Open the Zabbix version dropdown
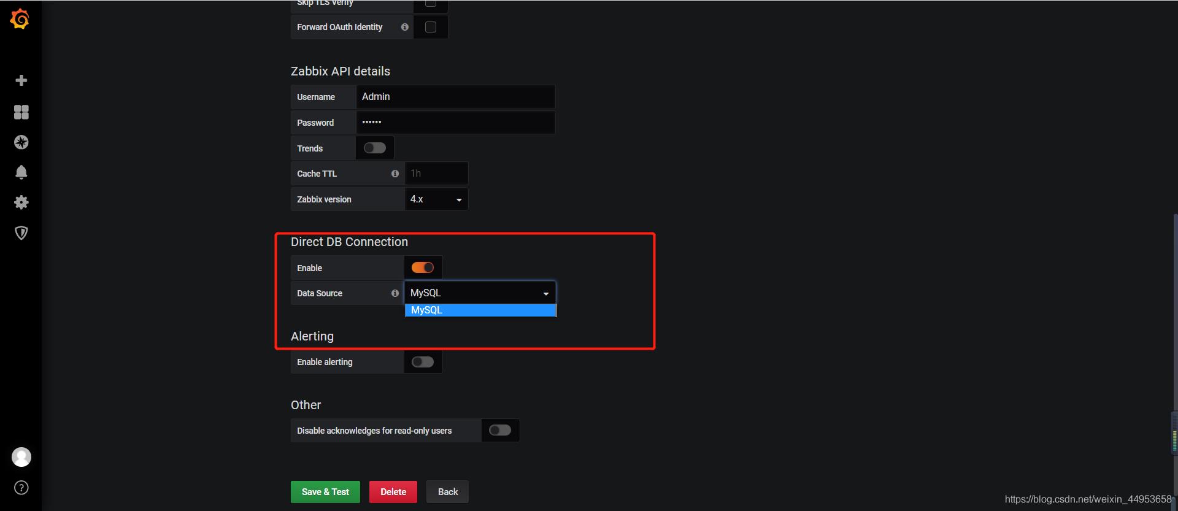 click(436, 199)
